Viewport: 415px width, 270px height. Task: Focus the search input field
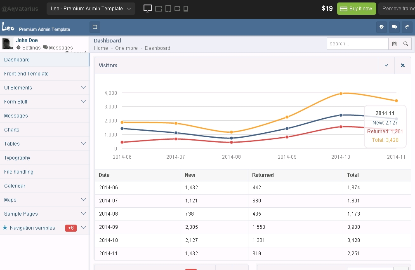pos(357,44)
